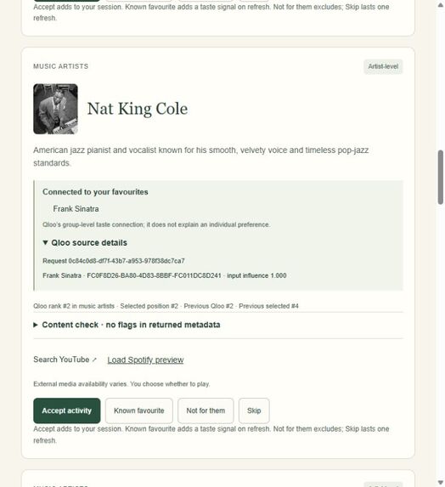This screenshot has width=445, height=487.
Task: Click the scrollbar down arrow
Action: (x=441, y=483)
